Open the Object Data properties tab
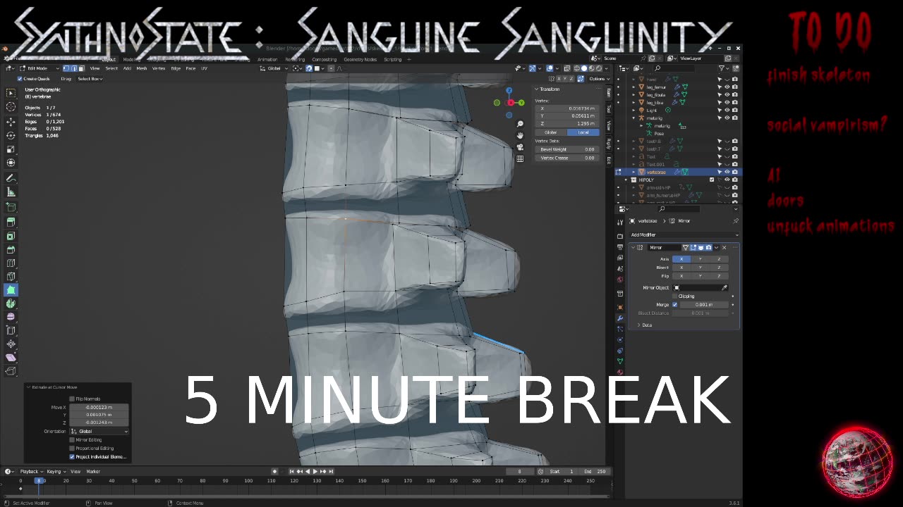Viewport: 903px width, 507px height. (620, 361)
